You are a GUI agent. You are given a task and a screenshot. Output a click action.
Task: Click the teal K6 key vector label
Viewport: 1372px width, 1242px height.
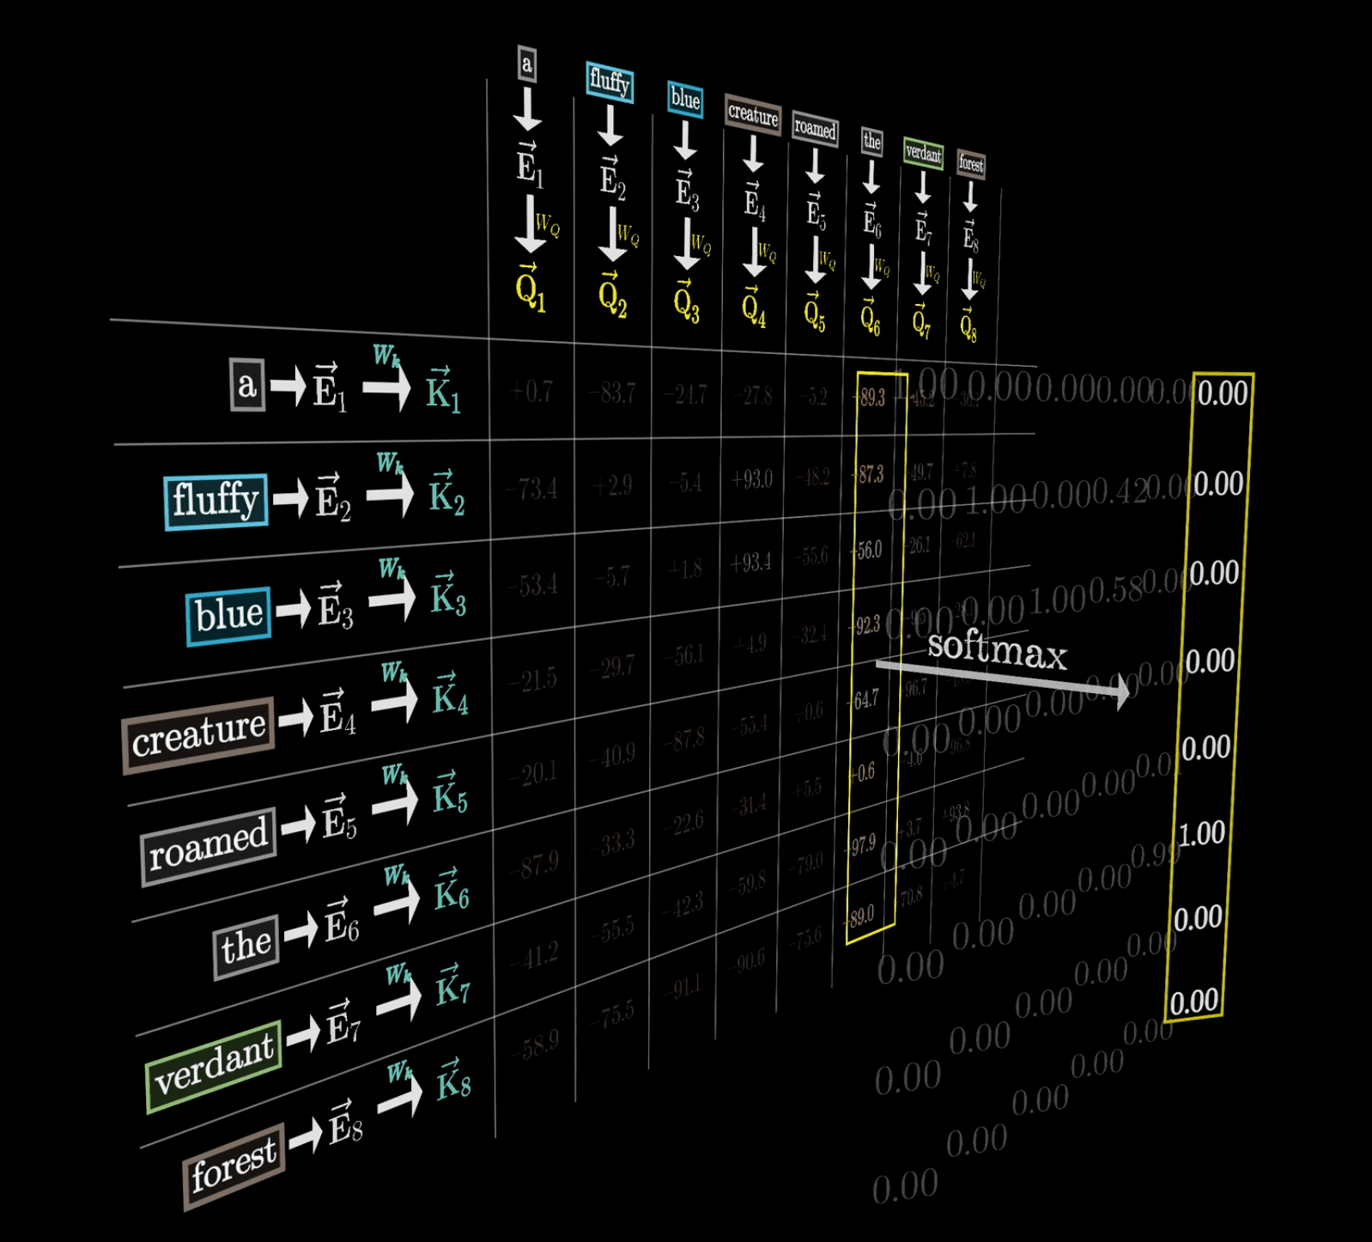pyautogui.click(x=452, y=890)
